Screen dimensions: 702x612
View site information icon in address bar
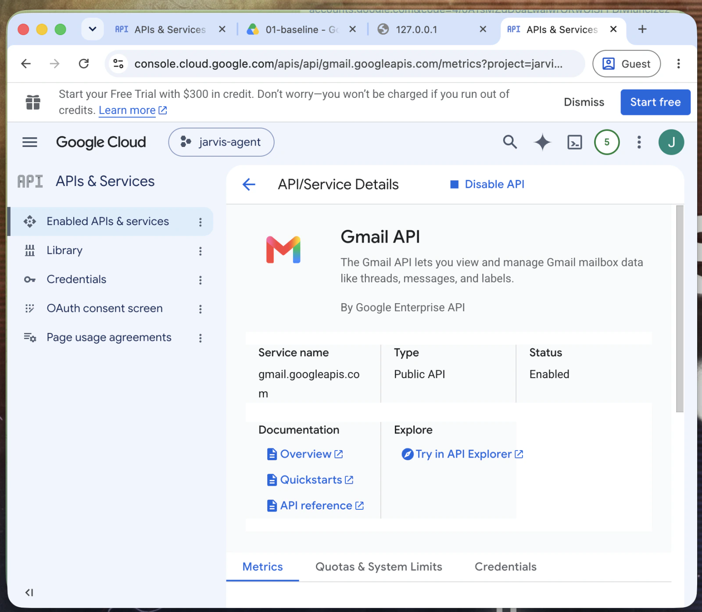[118, 64]
